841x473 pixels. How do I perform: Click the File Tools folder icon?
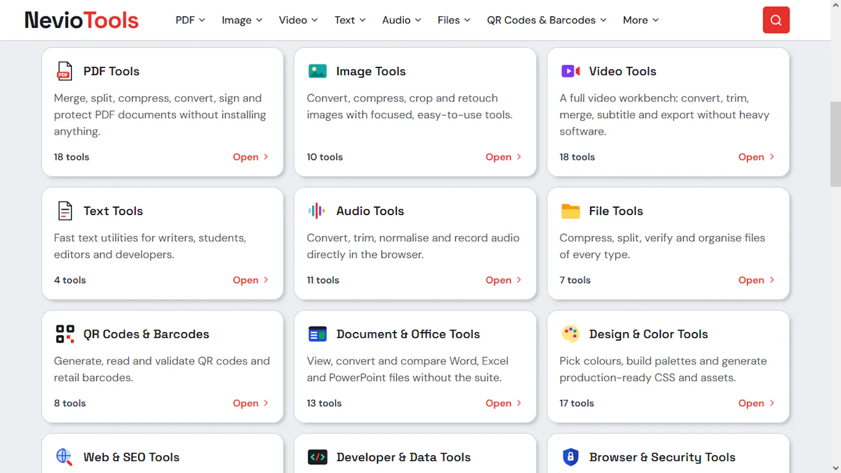[x=570, y=211]
